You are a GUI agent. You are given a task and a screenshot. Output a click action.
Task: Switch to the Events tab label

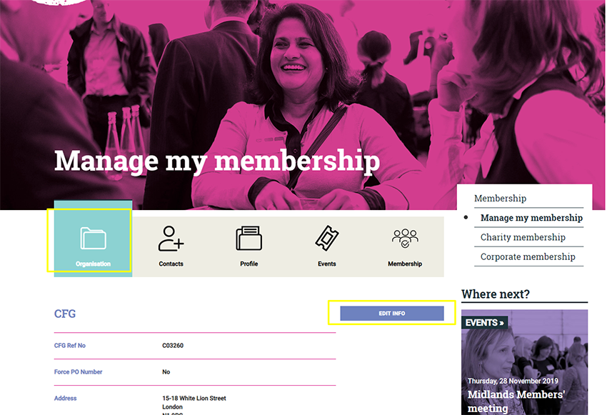point(327,264)
